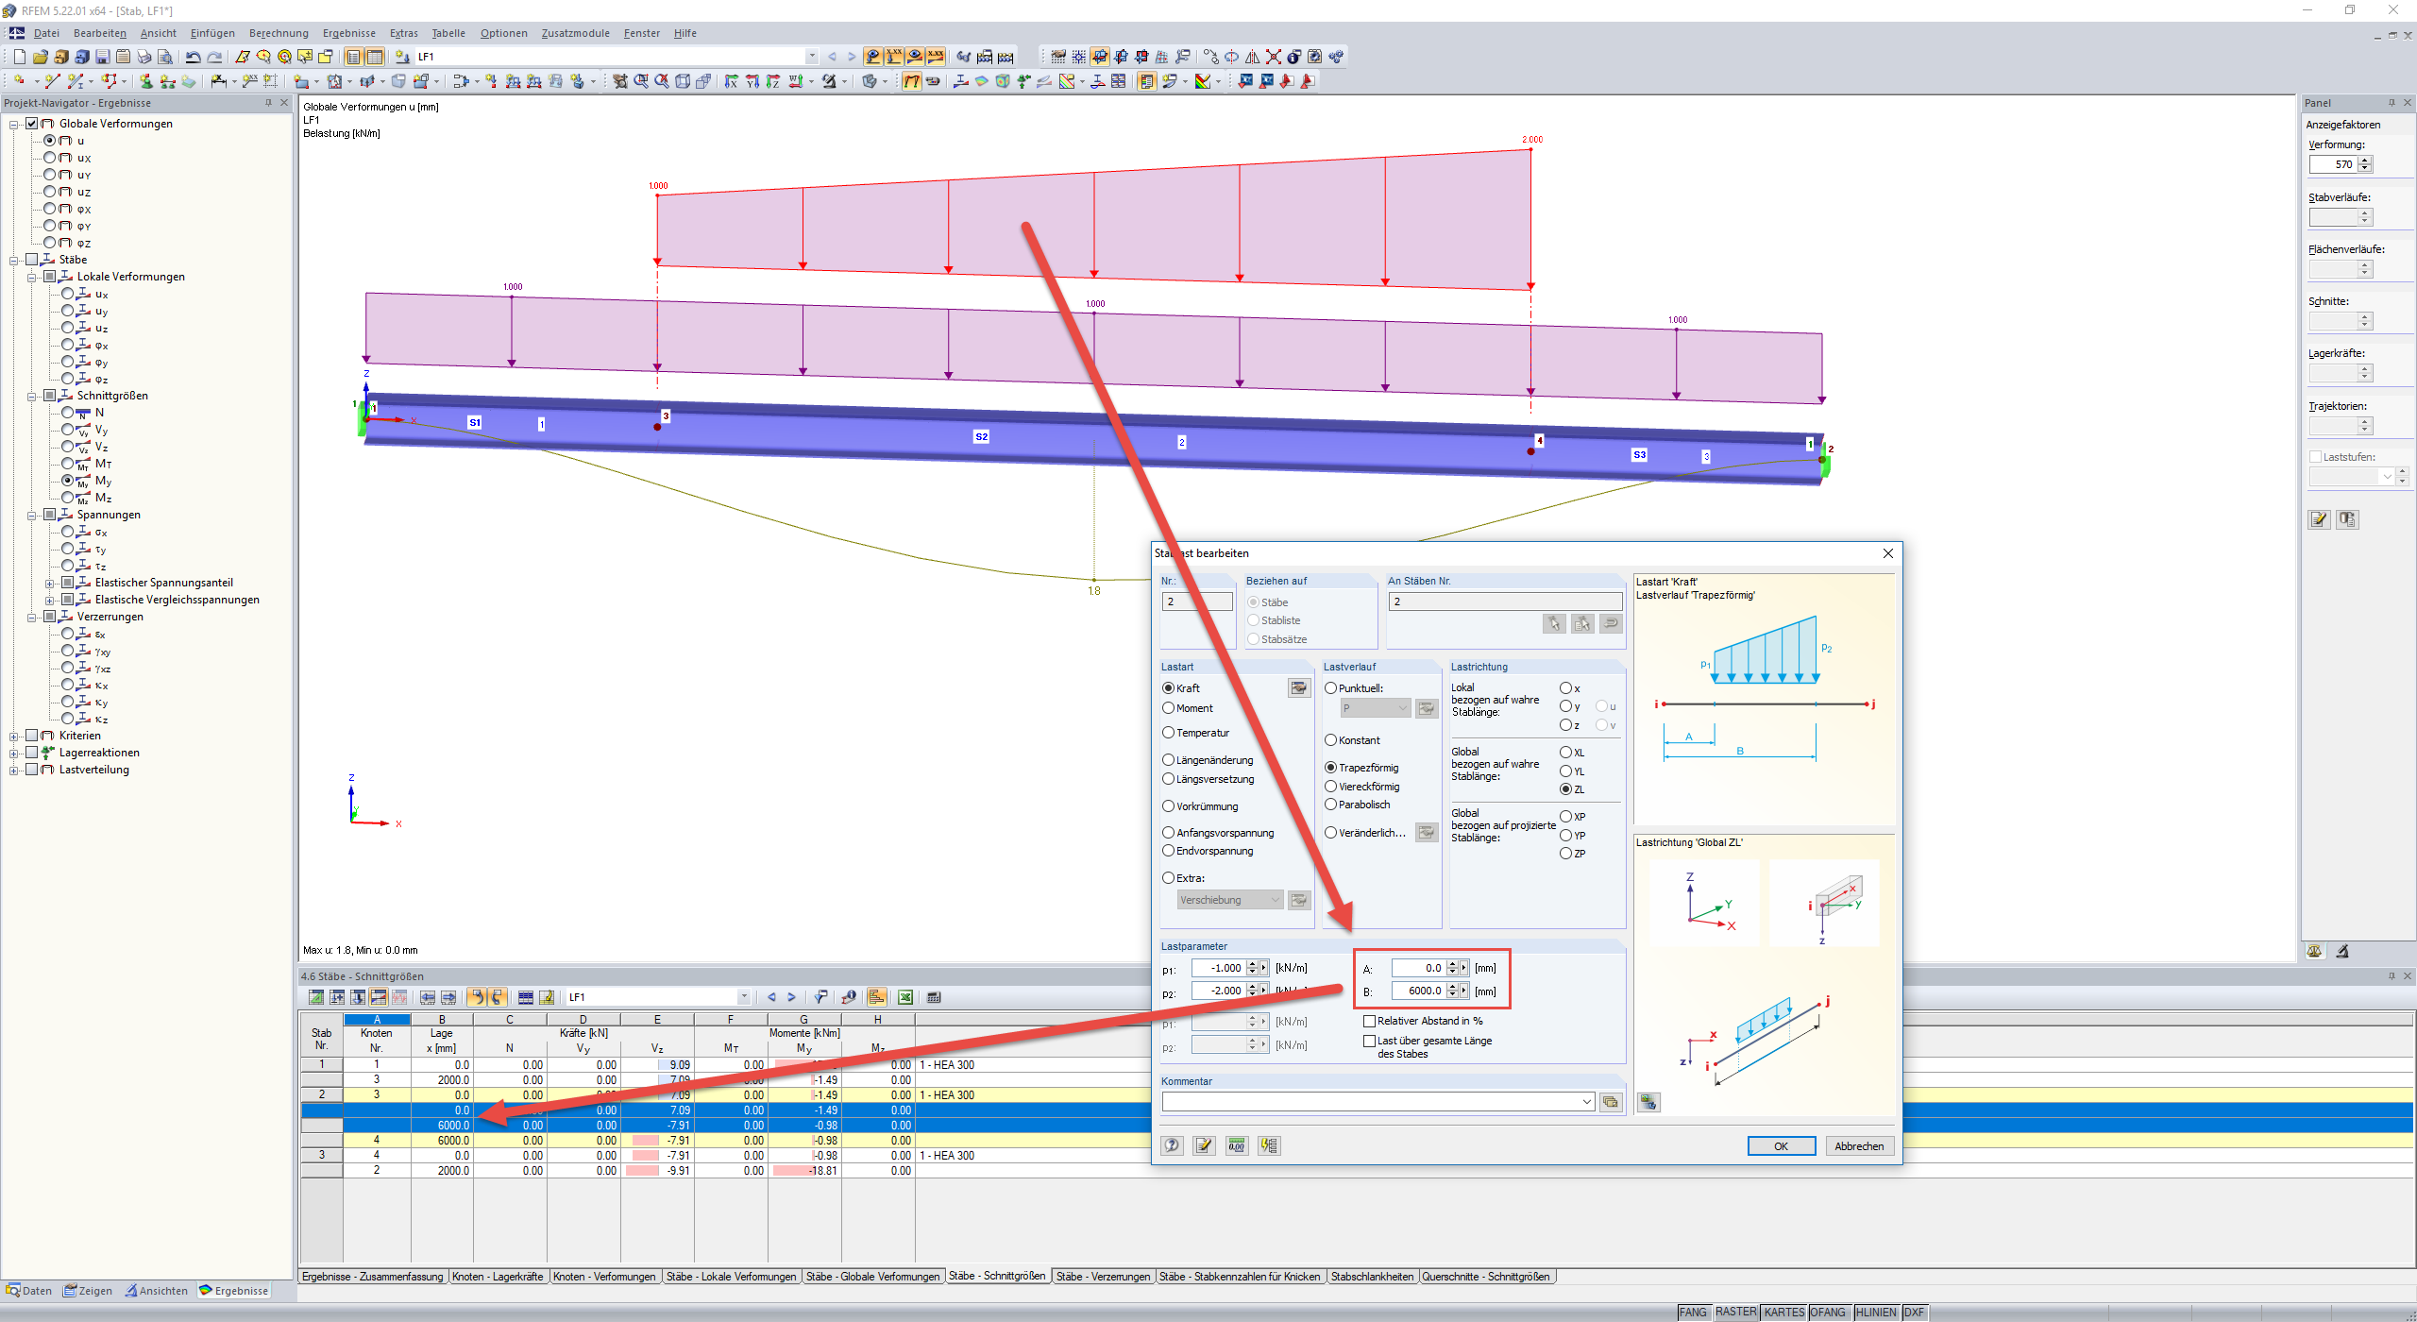The width and height of the screenshot is (2417, 1322).
Task: Click the Abbrechen button
Action: click(1858, 1146)
